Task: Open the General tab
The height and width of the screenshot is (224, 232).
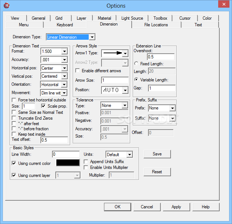Action: [x=39, y=18]
